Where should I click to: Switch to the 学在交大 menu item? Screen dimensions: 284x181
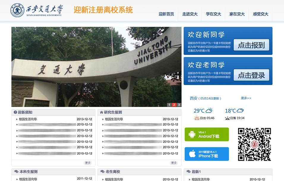click(x=213, y=14)
